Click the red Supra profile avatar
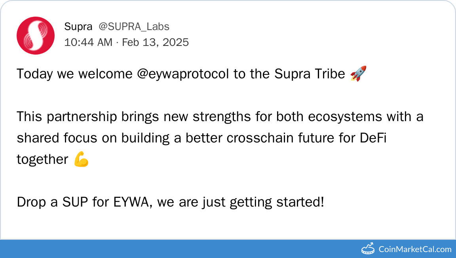The image size is (456, 258). click(36, 36)
